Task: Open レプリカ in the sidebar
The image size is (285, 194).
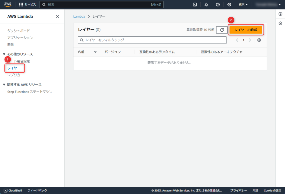Action: (14, 75)
